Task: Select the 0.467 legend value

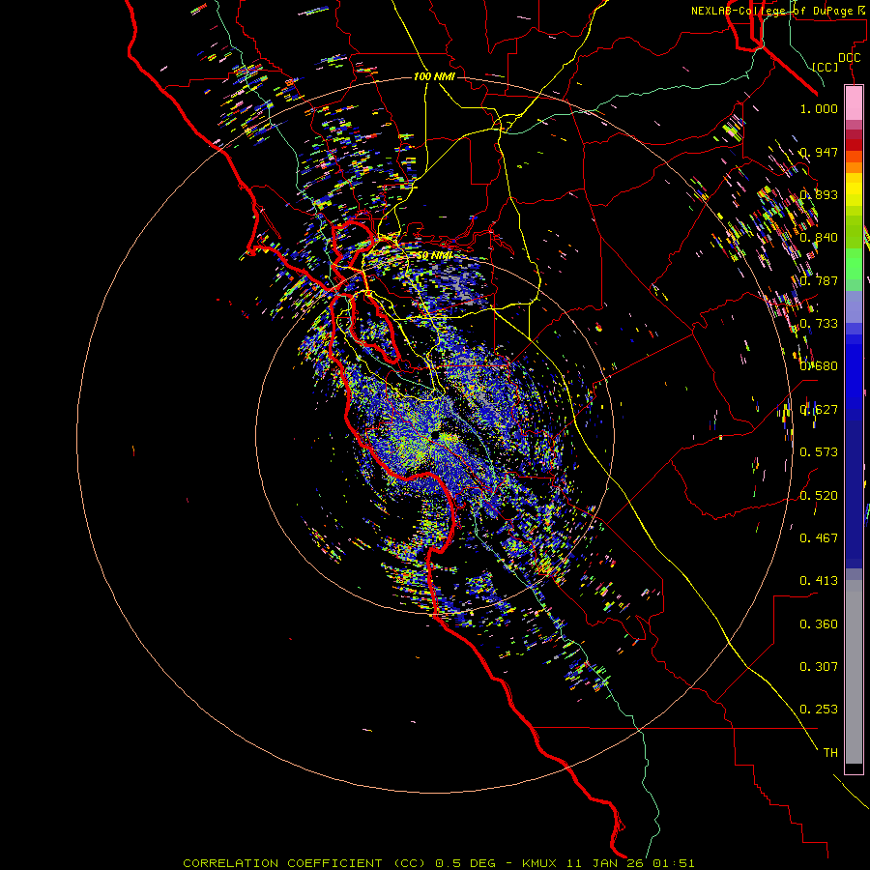Action: pos(819,538)
